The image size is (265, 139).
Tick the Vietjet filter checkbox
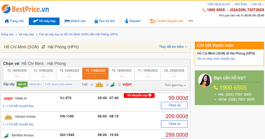(119, 84)
